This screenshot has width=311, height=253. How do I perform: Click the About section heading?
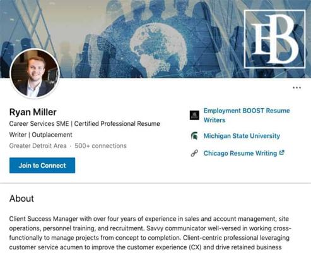click(21, 199)
